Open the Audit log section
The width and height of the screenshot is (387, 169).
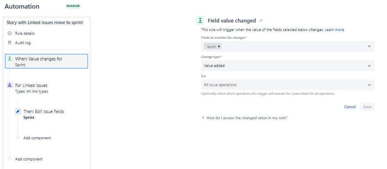click(23, 42)
